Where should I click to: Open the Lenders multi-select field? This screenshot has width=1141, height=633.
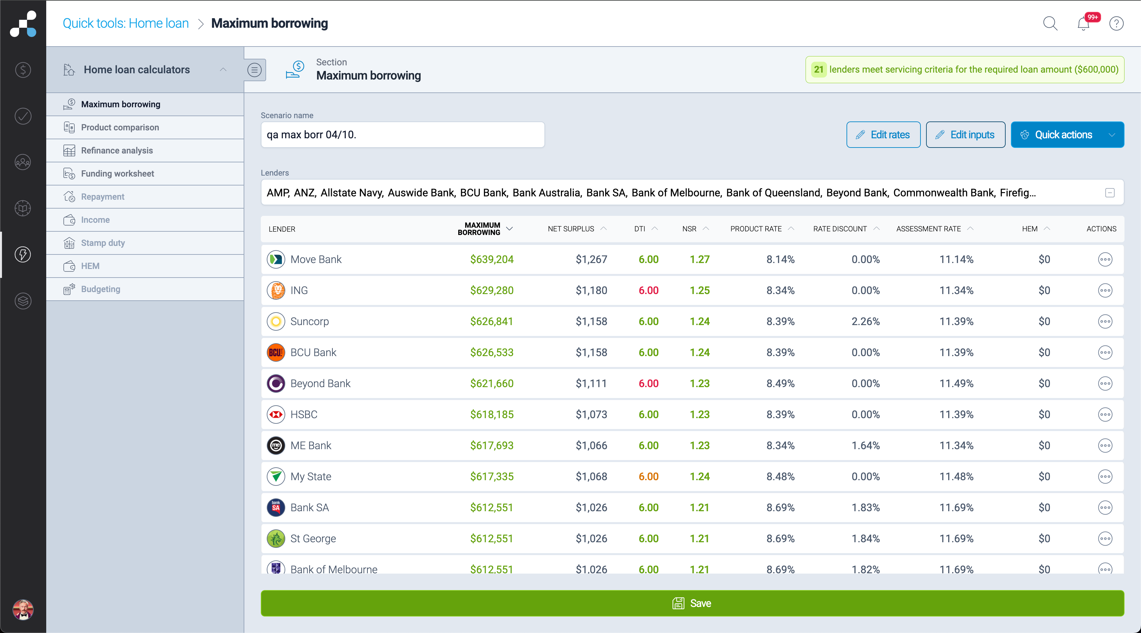coord(692,192)
